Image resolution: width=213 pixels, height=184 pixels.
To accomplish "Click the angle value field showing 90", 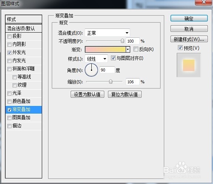I will click(x=107, y=70).
